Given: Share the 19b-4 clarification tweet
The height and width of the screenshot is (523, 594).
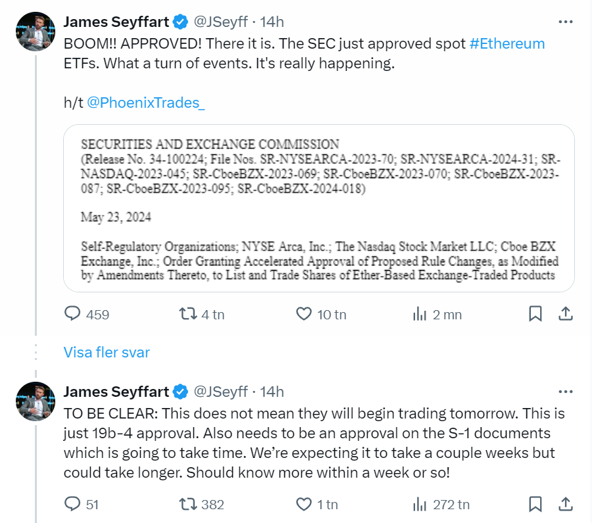Looking at the screenshot, I should [565, 504].
